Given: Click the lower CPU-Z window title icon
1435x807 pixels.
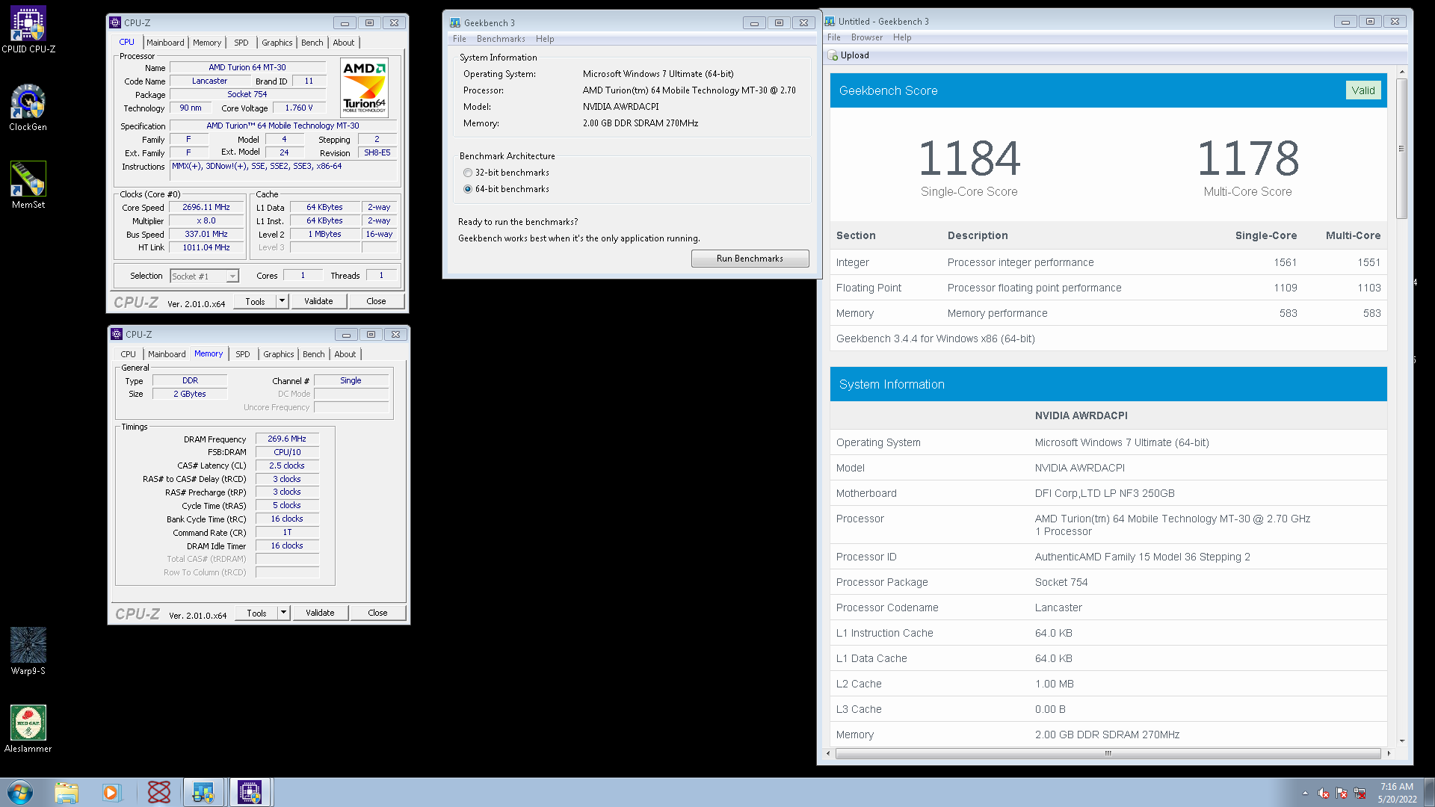Looking at the screenshot, I should coord(117,334).
